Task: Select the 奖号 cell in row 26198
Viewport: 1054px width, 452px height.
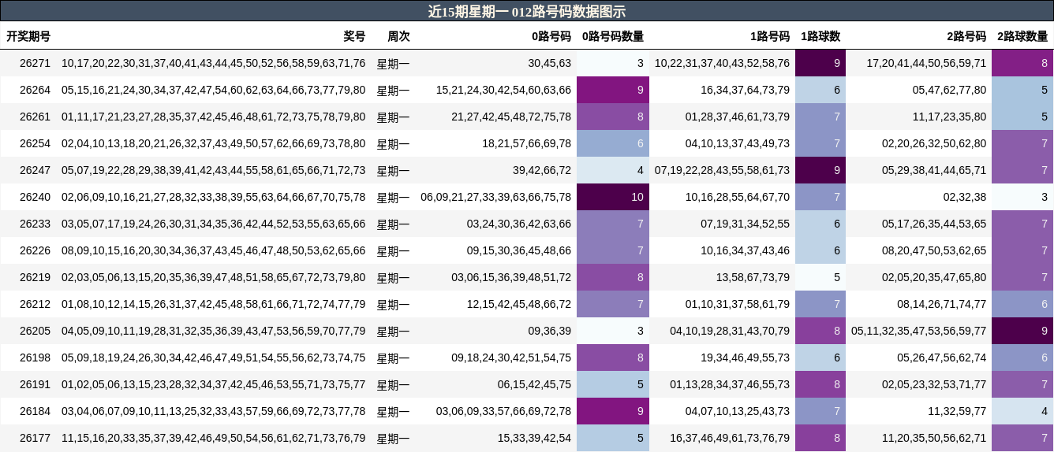Action: pos(214,358)
